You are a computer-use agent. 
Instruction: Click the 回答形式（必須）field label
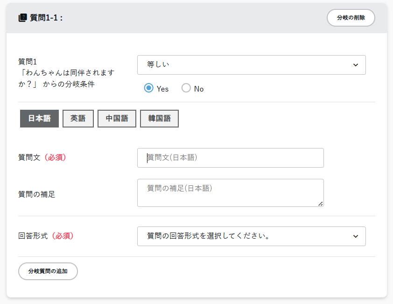point(46,236)
